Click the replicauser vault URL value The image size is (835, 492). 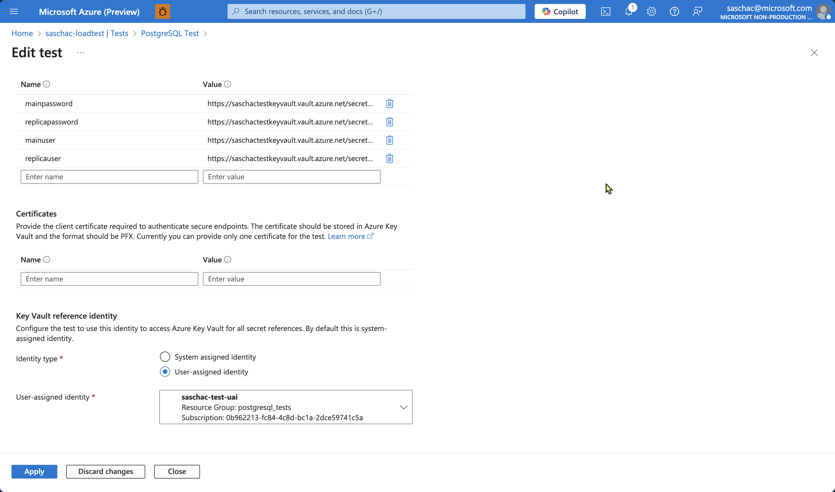click(x=290, y=158)
